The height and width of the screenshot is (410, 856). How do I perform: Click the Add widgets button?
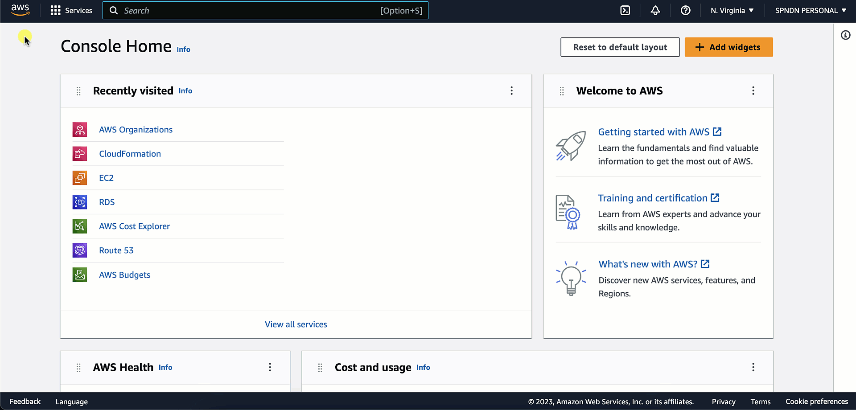point(728,47)
